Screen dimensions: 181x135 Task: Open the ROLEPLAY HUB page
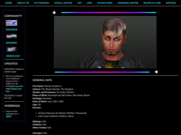tap(152, 3)
